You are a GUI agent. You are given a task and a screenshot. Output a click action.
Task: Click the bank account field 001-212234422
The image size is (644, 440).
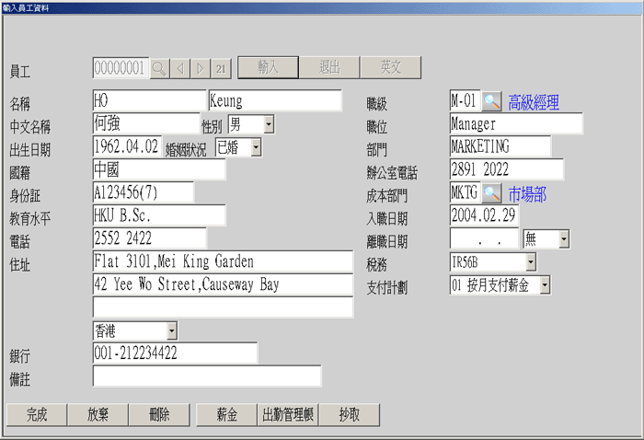(x=176, y=353)
